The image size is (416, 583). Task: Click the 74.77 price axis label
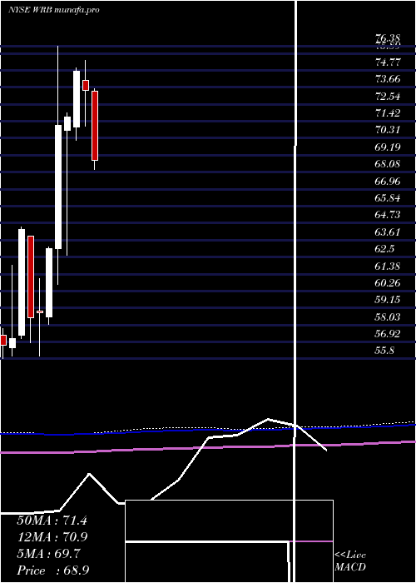coord(388,62)
